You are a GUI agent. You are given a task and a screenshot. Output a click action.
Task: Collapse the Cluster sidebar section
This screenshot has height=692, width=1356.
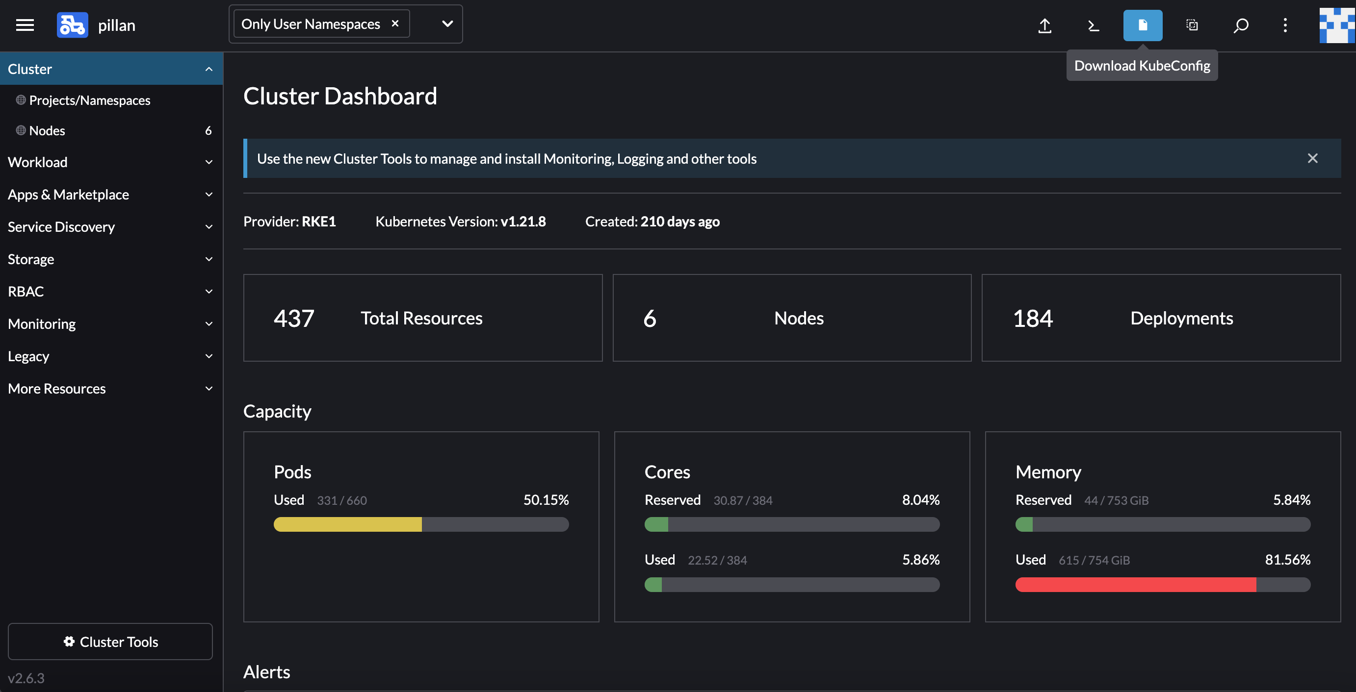point(209,69)
